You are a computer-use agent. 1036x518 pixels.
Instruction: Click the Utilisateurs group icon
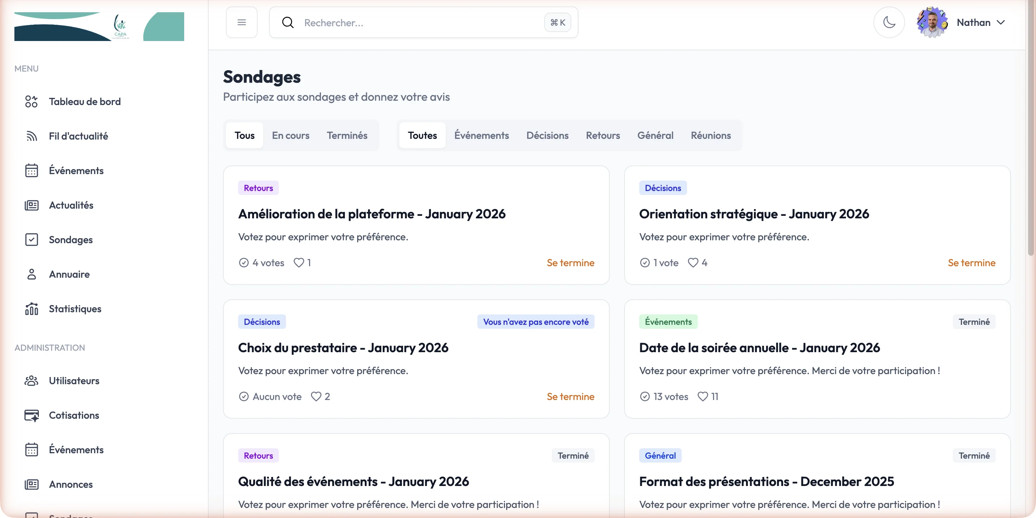click(x=31, y=381)
